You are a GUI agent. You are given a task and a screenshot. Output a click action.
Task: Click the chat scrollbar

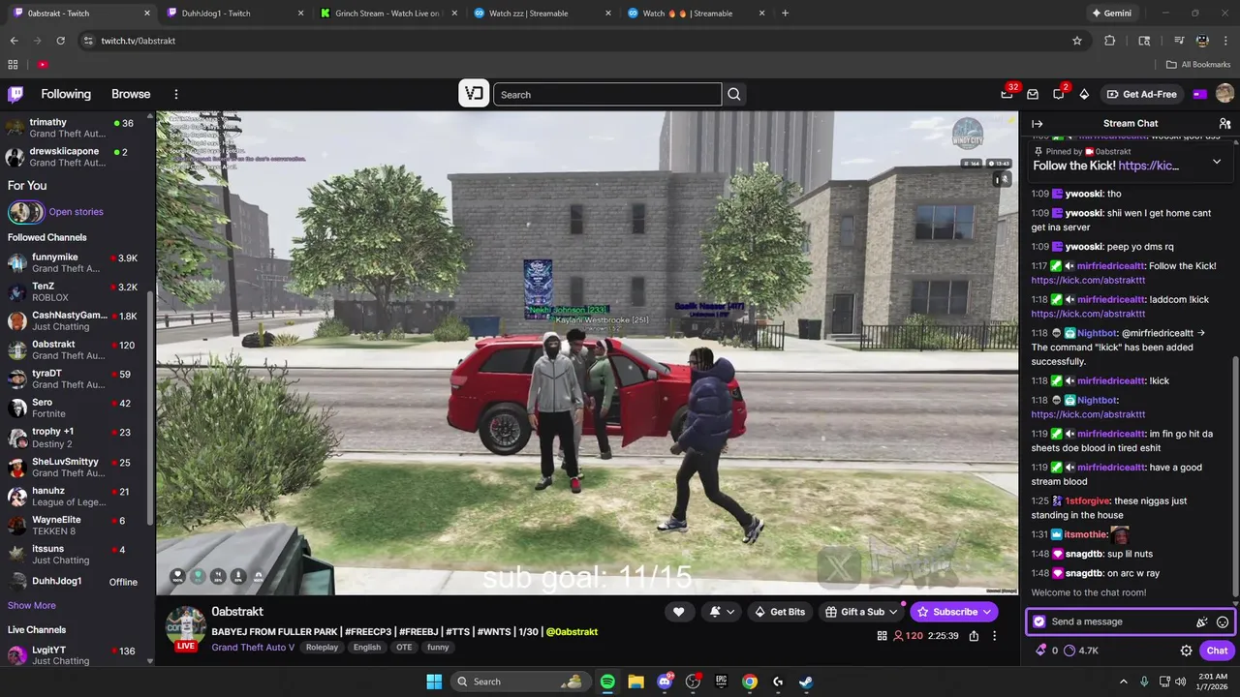pyautogui.click(x=1234, y=474)
